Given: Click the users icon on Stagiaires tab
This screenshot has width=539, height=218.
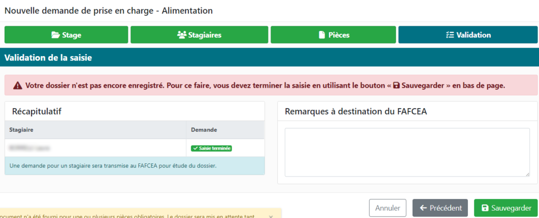Looking at the screenshot, I should pyautogui.click(x=182, y=35).
